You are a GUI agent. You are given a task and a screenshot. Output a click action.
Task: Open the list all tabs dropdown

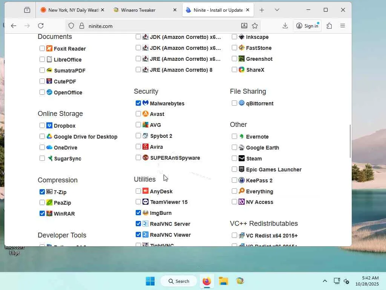pos(277,10)
